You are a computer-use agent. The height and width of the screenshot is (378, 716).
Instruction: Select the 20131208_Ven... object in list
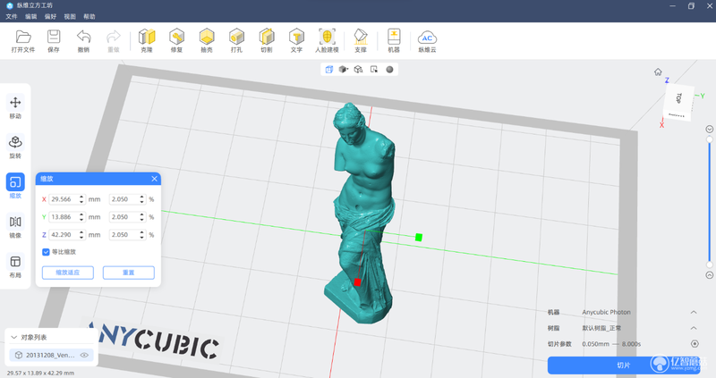click(x=51, y=355)
